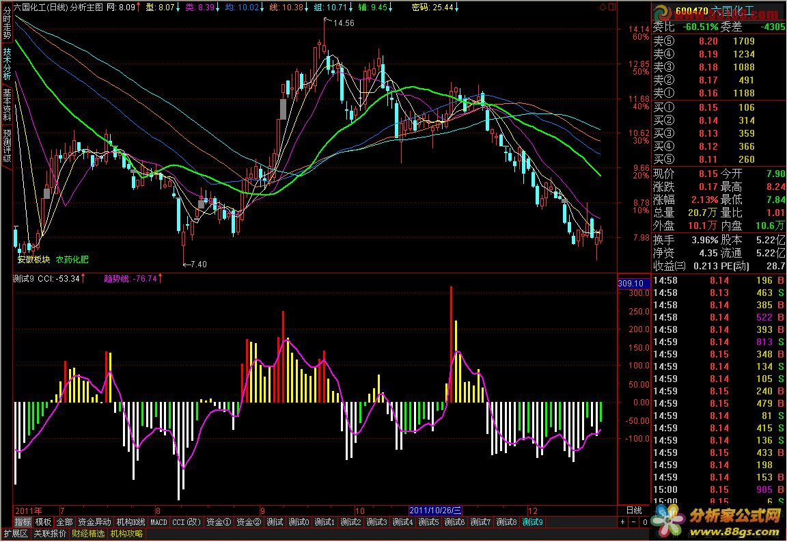
Task: Switch to the 测试 indicator tab
Action: (x=275, y=522)
